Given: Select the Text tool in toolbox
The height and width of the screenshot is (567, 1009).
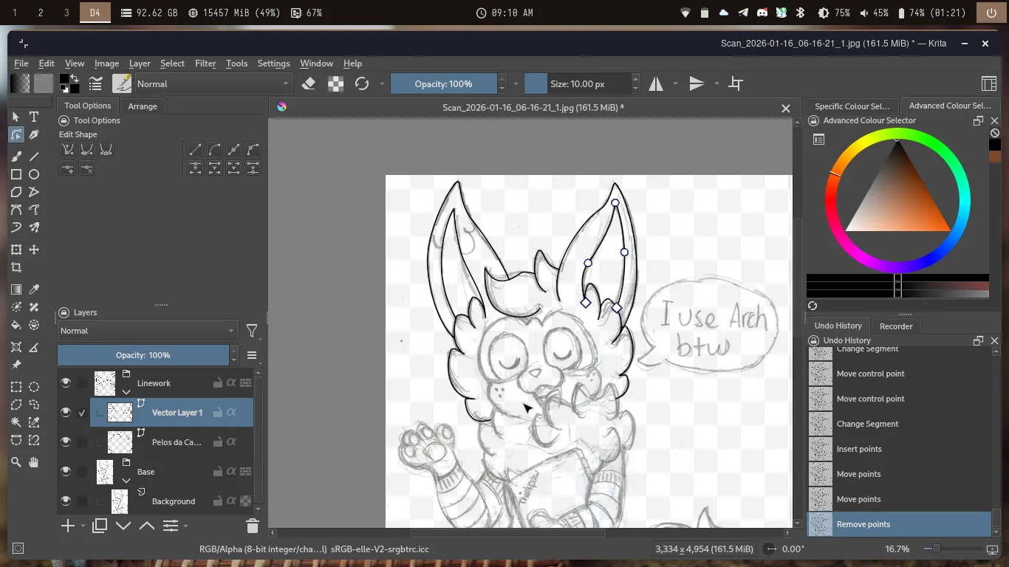Looking at the screenshot, I should [34, 117].
